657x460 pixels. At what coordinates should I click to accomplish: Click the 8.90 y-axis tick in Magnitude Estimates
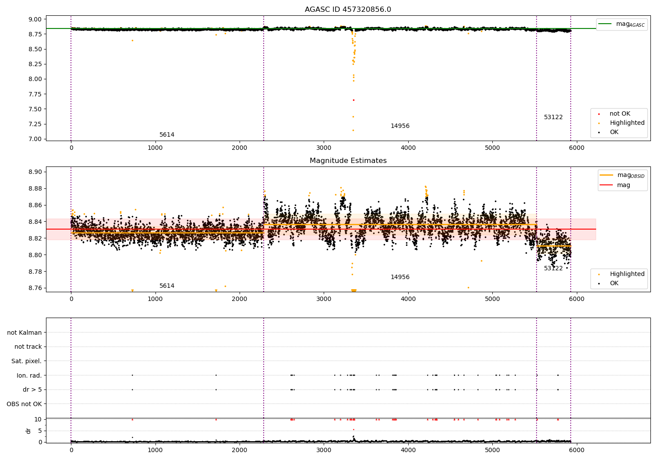click(x=35, y=172)
